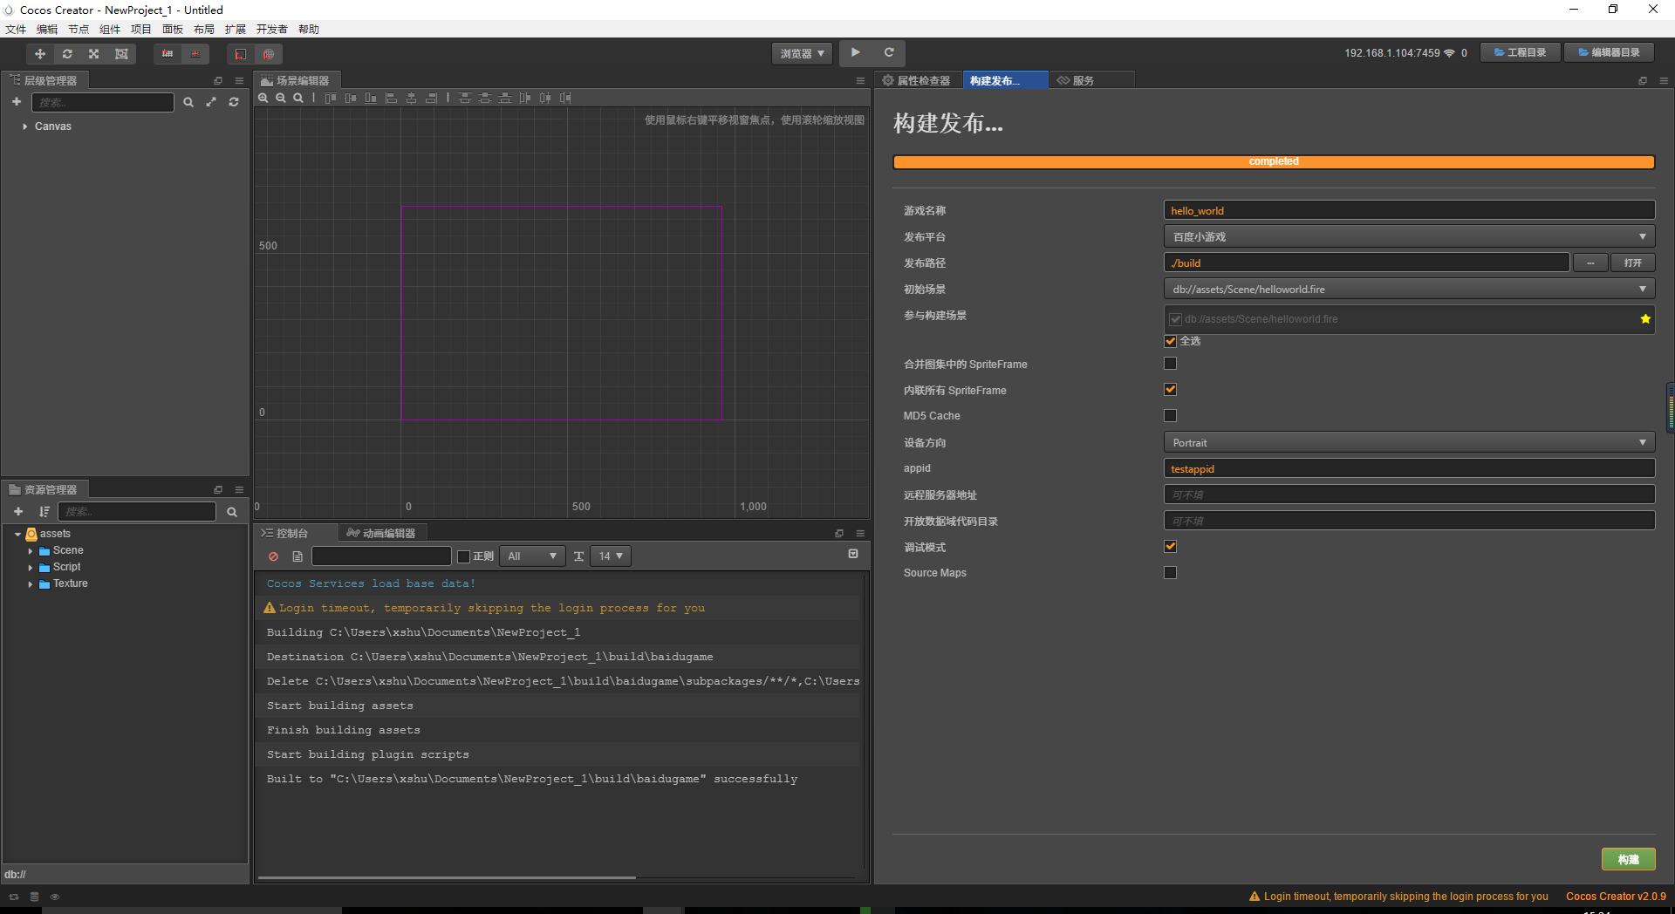Click the appid input field

pos(1408,469)
